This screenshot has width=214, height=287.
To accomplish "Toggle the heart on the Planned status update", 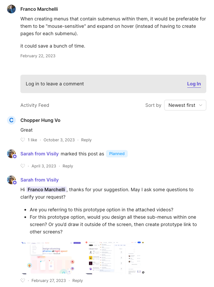I will (22, 166).
